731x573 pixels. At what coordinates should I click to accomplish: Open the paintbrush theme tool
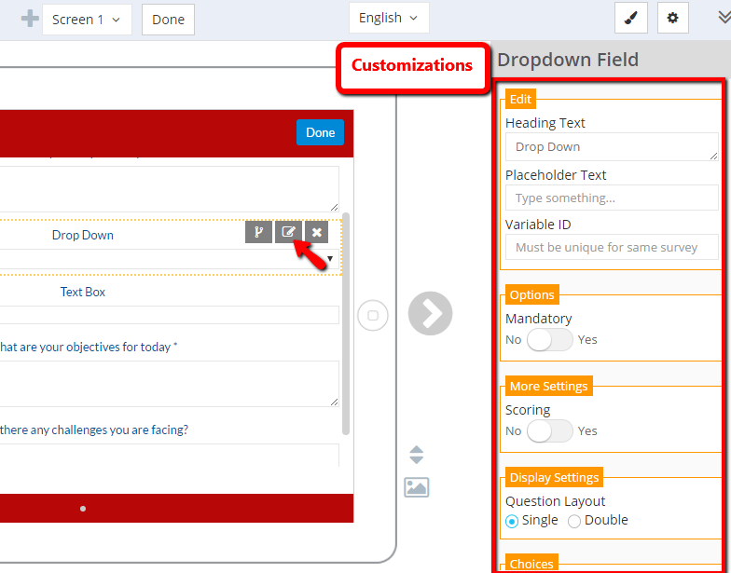pos(630,19)
